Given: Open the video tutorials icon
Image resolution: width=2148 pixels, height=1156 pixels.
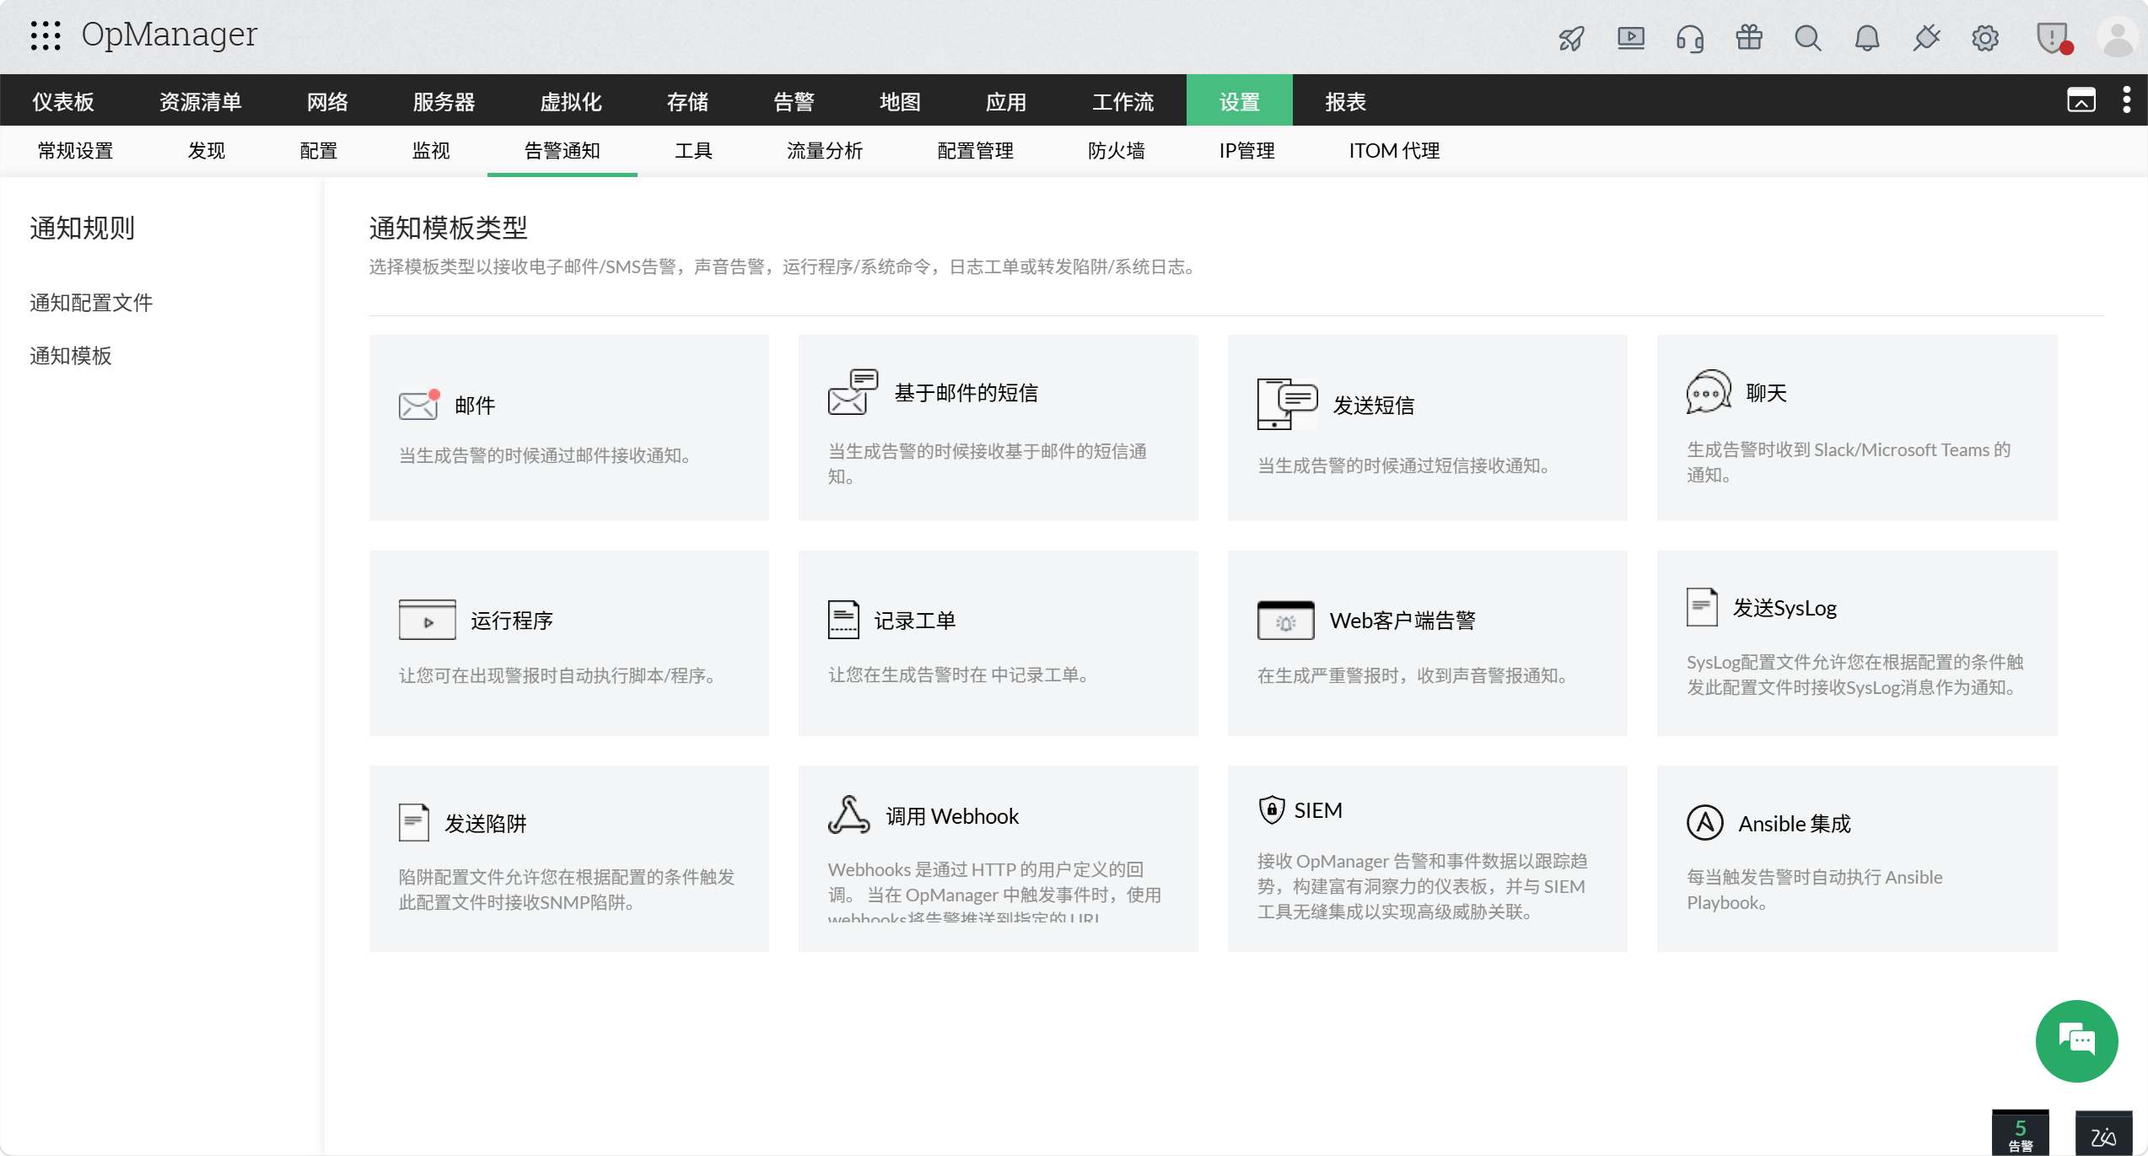Looking at the screenshot, I should pyautogui.click(x=1630, y=38).
